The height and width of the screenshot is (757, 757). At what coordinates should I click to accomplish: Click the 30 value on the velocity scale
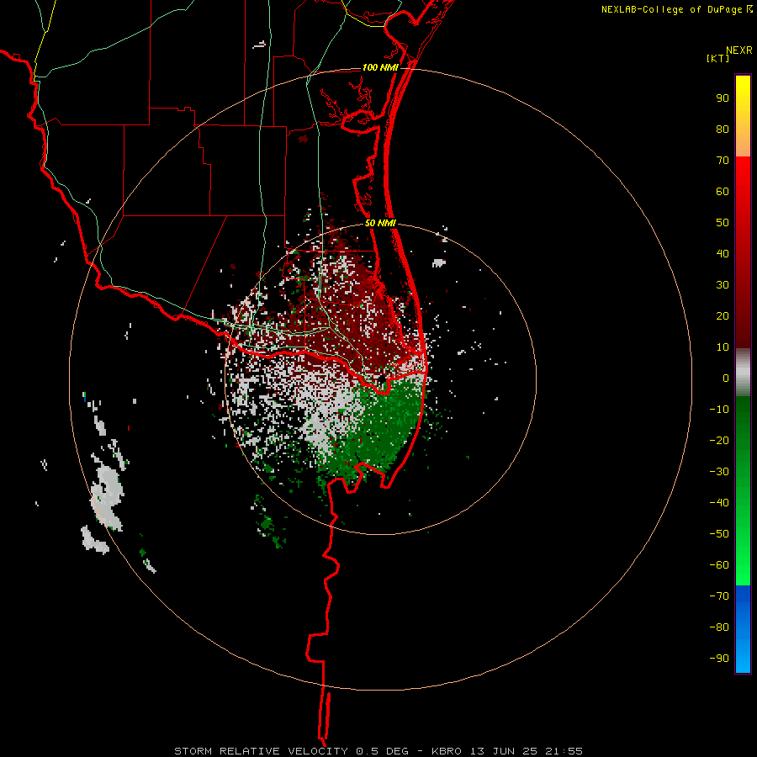click(723, 285)
